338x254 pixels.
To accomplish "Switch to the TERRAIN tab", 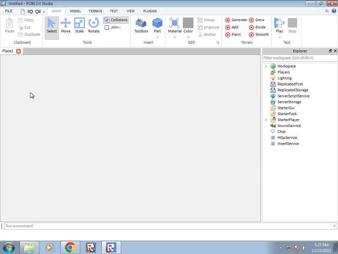I will point(95,11).
